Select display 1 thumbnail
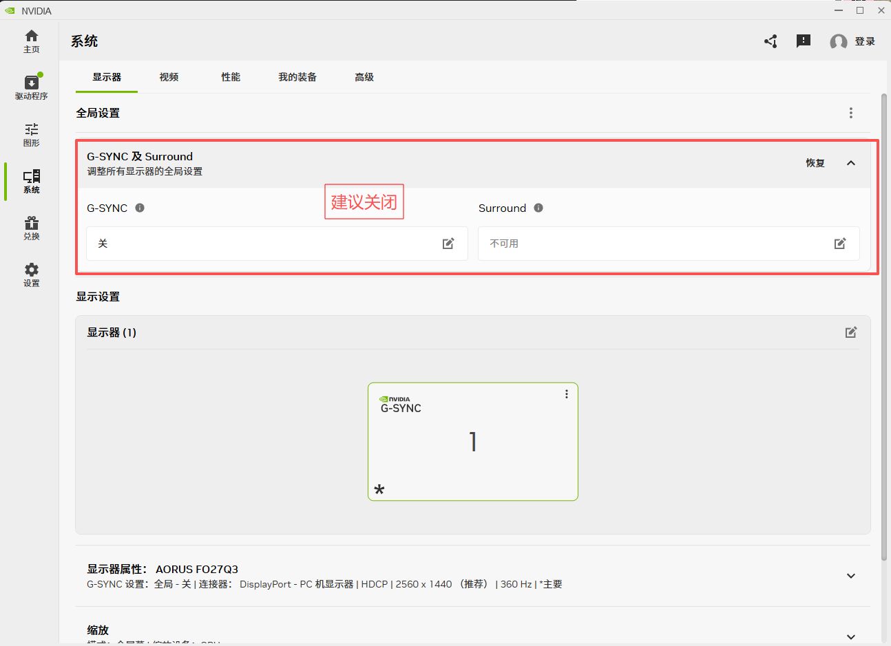 [473, 442]
